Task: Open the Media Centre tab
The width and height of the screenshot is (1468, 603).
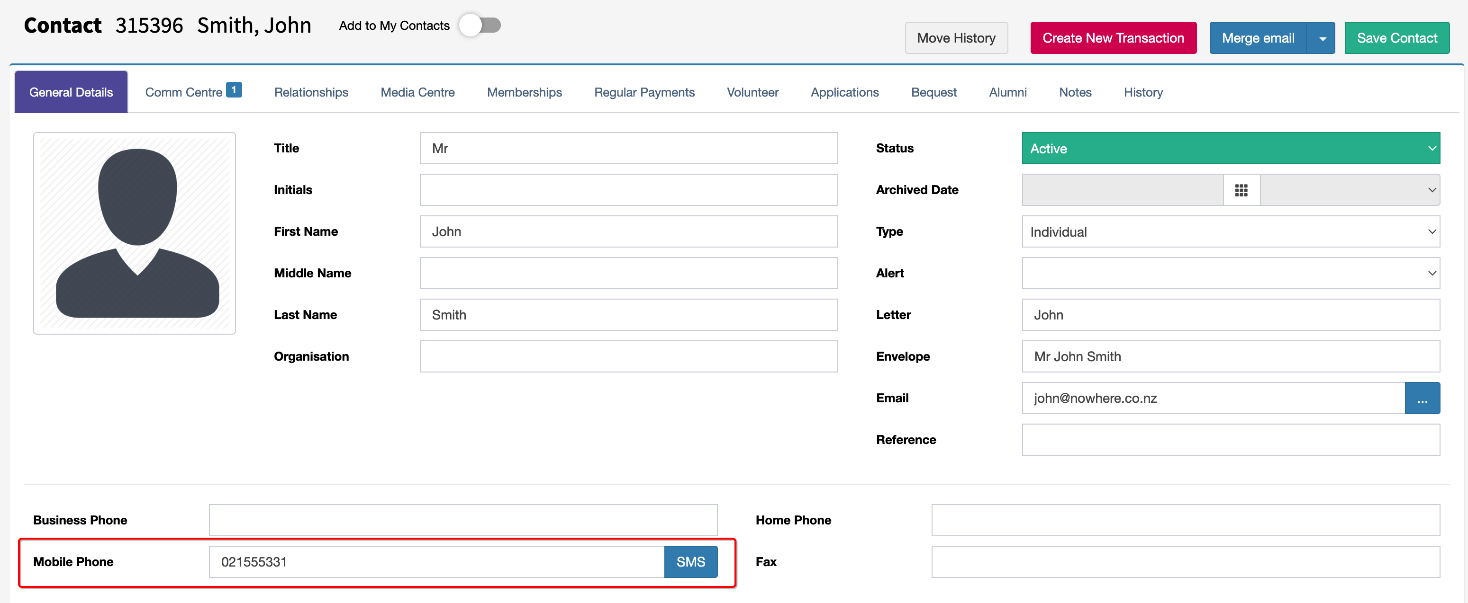Action: tap(418, 92)
